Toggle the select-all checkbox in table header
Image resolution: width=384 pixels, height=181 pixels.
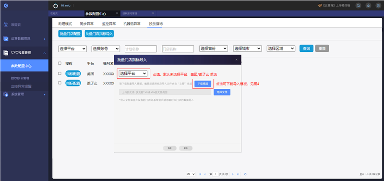pyautogui.click(x=60, y=63)
